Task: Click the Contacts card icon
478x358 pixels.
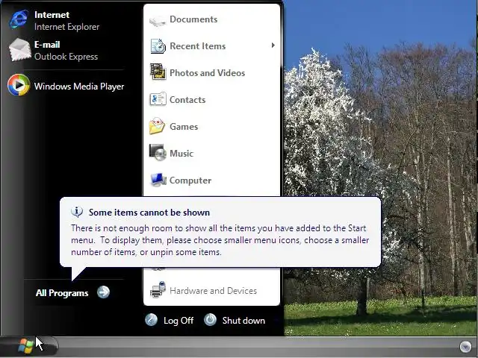Action: [x=158, y=98]
